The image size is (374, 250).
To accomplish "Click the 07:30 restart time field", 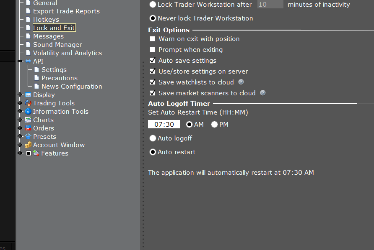I will tap(164, 125).
